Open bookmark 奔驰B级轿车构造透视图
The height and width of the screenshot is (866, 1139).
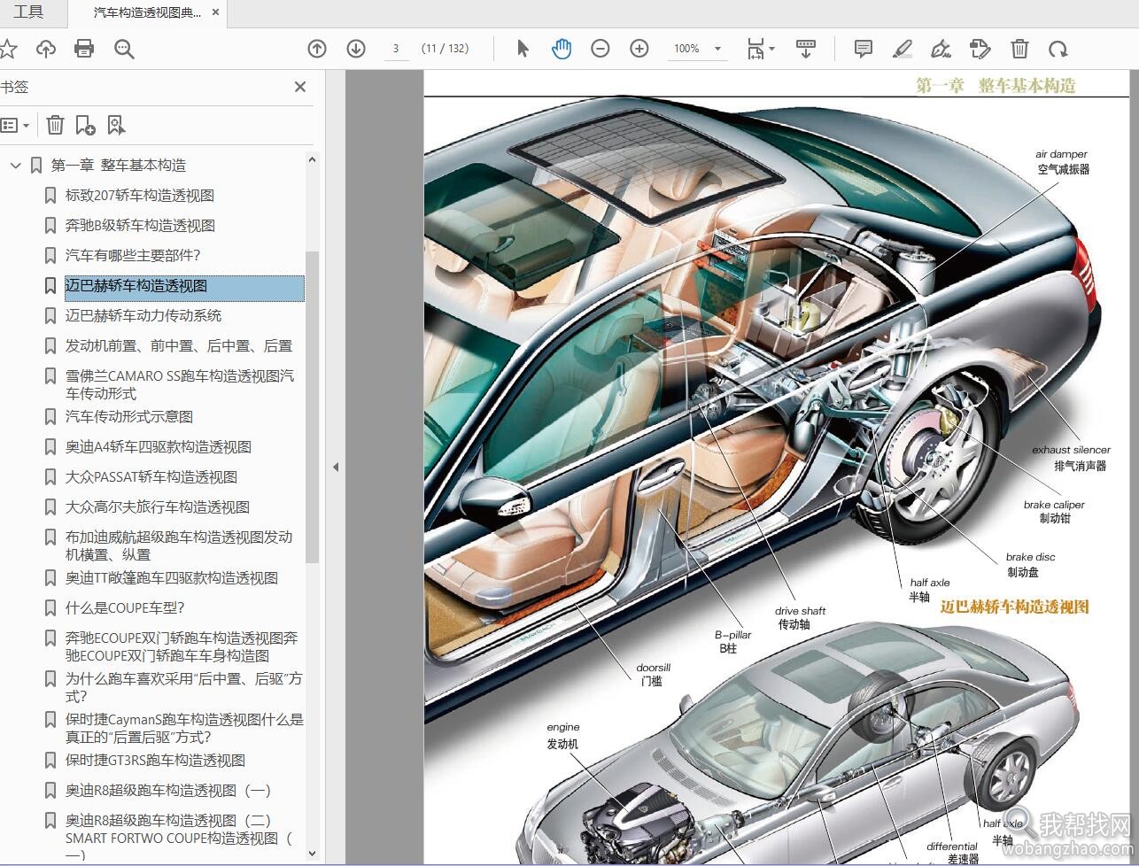click(140, 225)
